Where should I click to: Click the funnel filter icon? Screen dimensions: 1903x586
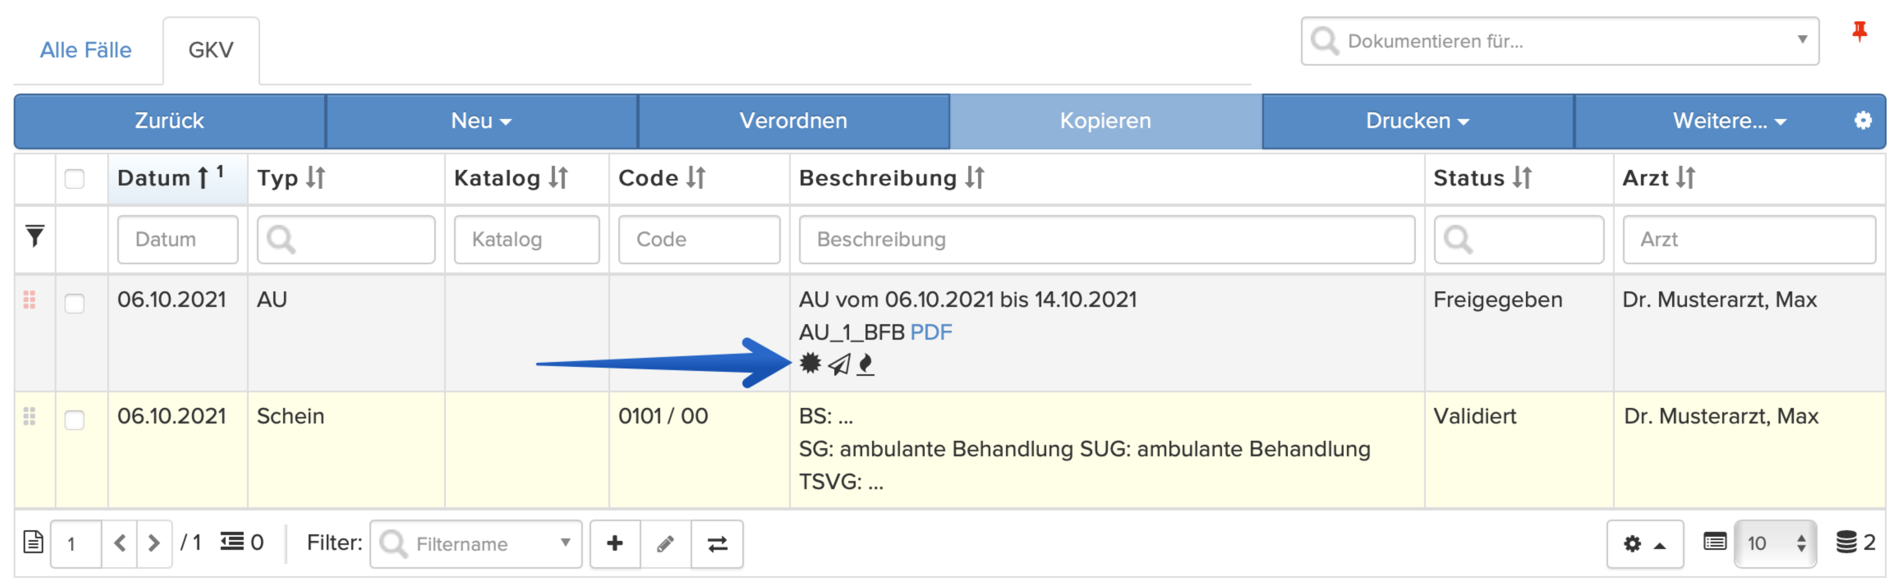(35, 236)
